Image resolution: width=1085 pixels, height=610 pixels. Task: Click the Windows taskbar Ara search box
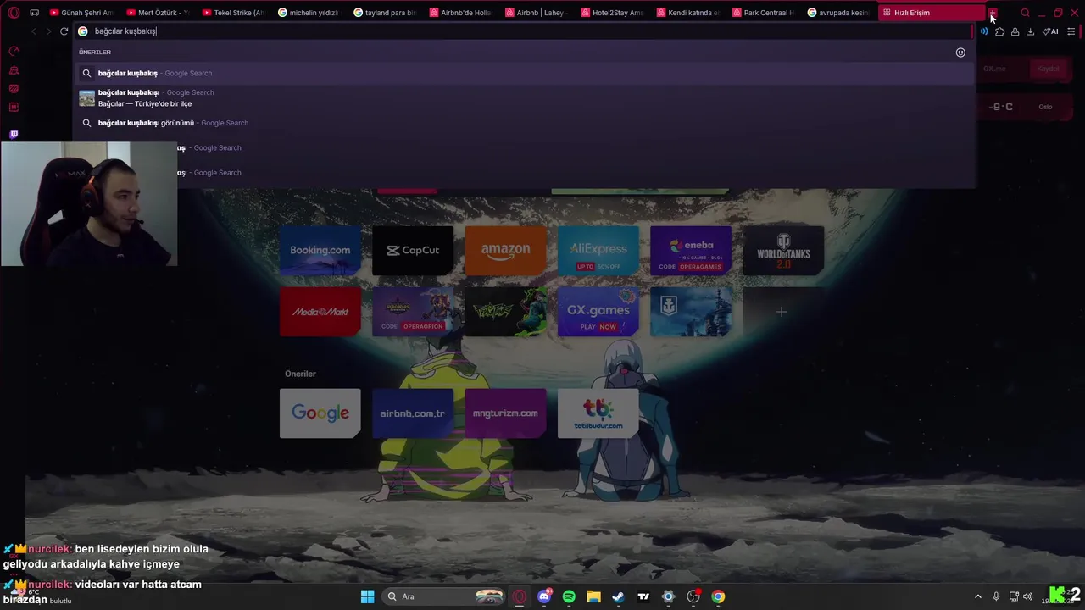tap(443, 596)
